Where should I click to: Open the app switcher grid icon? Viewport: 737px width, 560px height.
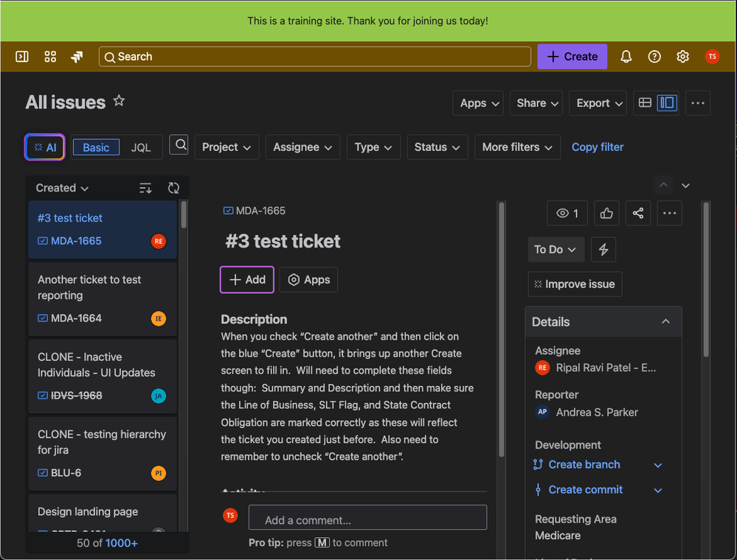coord(50,57)
